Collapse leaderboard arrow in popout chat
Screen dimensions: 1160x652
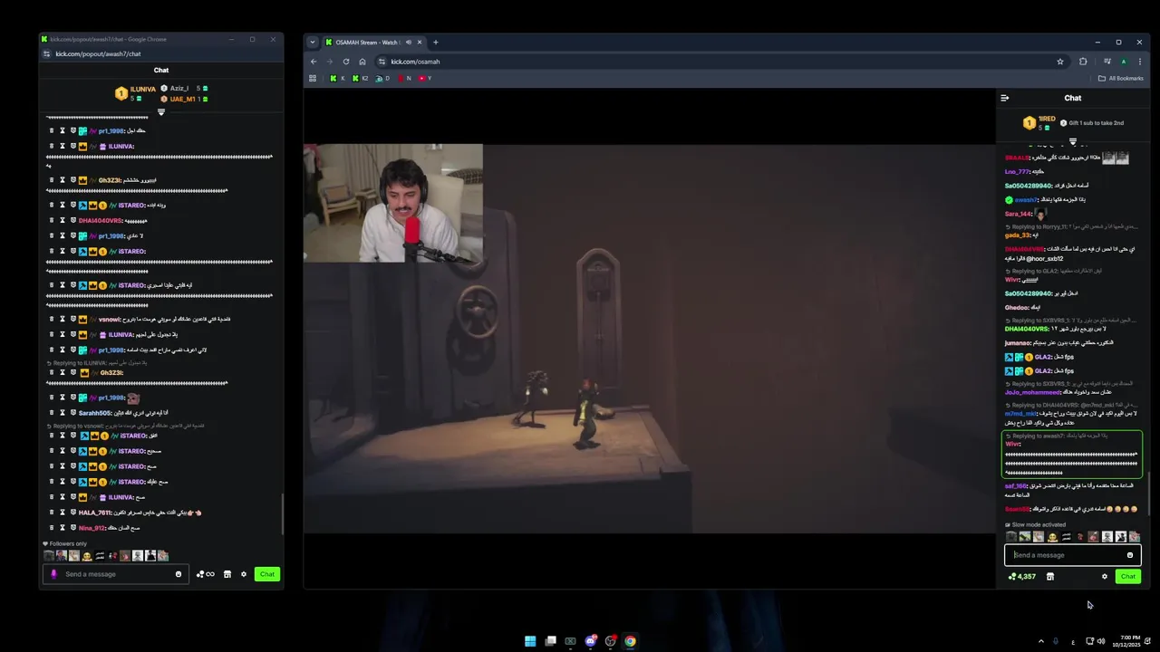161,112
